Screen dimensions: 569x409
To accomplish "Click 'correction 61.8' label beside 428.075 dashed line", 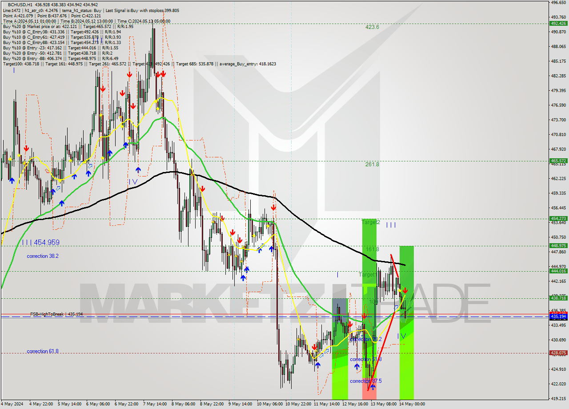I will 42,351.
